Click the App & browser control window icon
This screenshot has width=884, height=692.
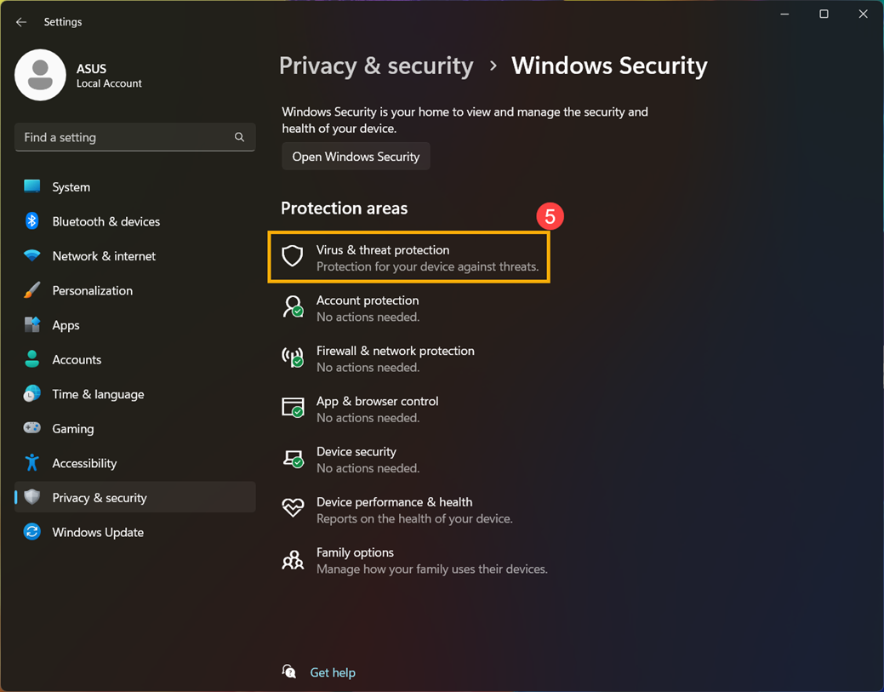click(x=293, y=407)
